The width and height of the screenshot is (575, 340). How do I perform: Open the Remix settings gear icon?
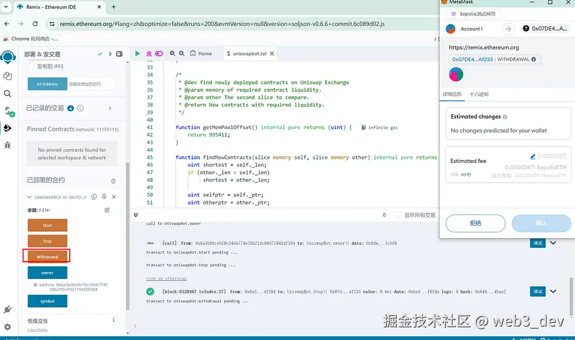click(x=7, y=327)
